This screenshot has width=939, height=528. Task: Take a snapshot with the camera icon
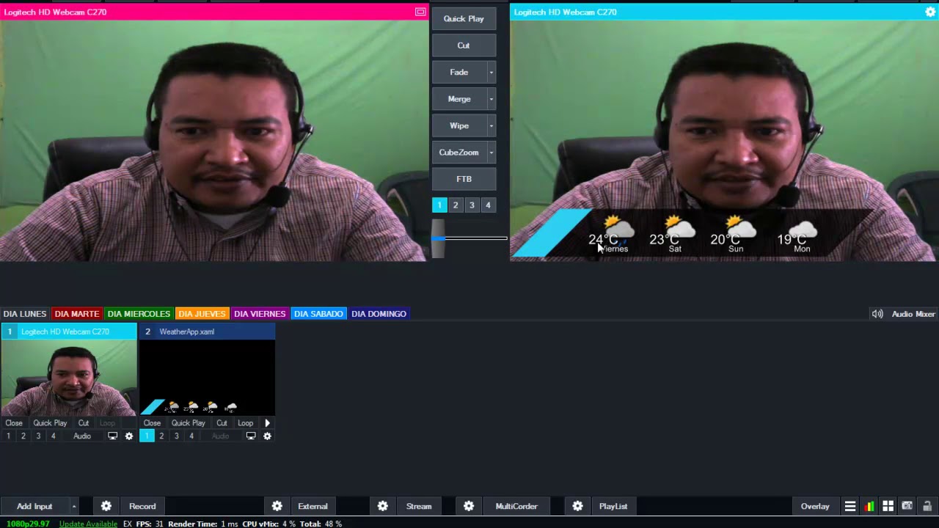[907, 506]
